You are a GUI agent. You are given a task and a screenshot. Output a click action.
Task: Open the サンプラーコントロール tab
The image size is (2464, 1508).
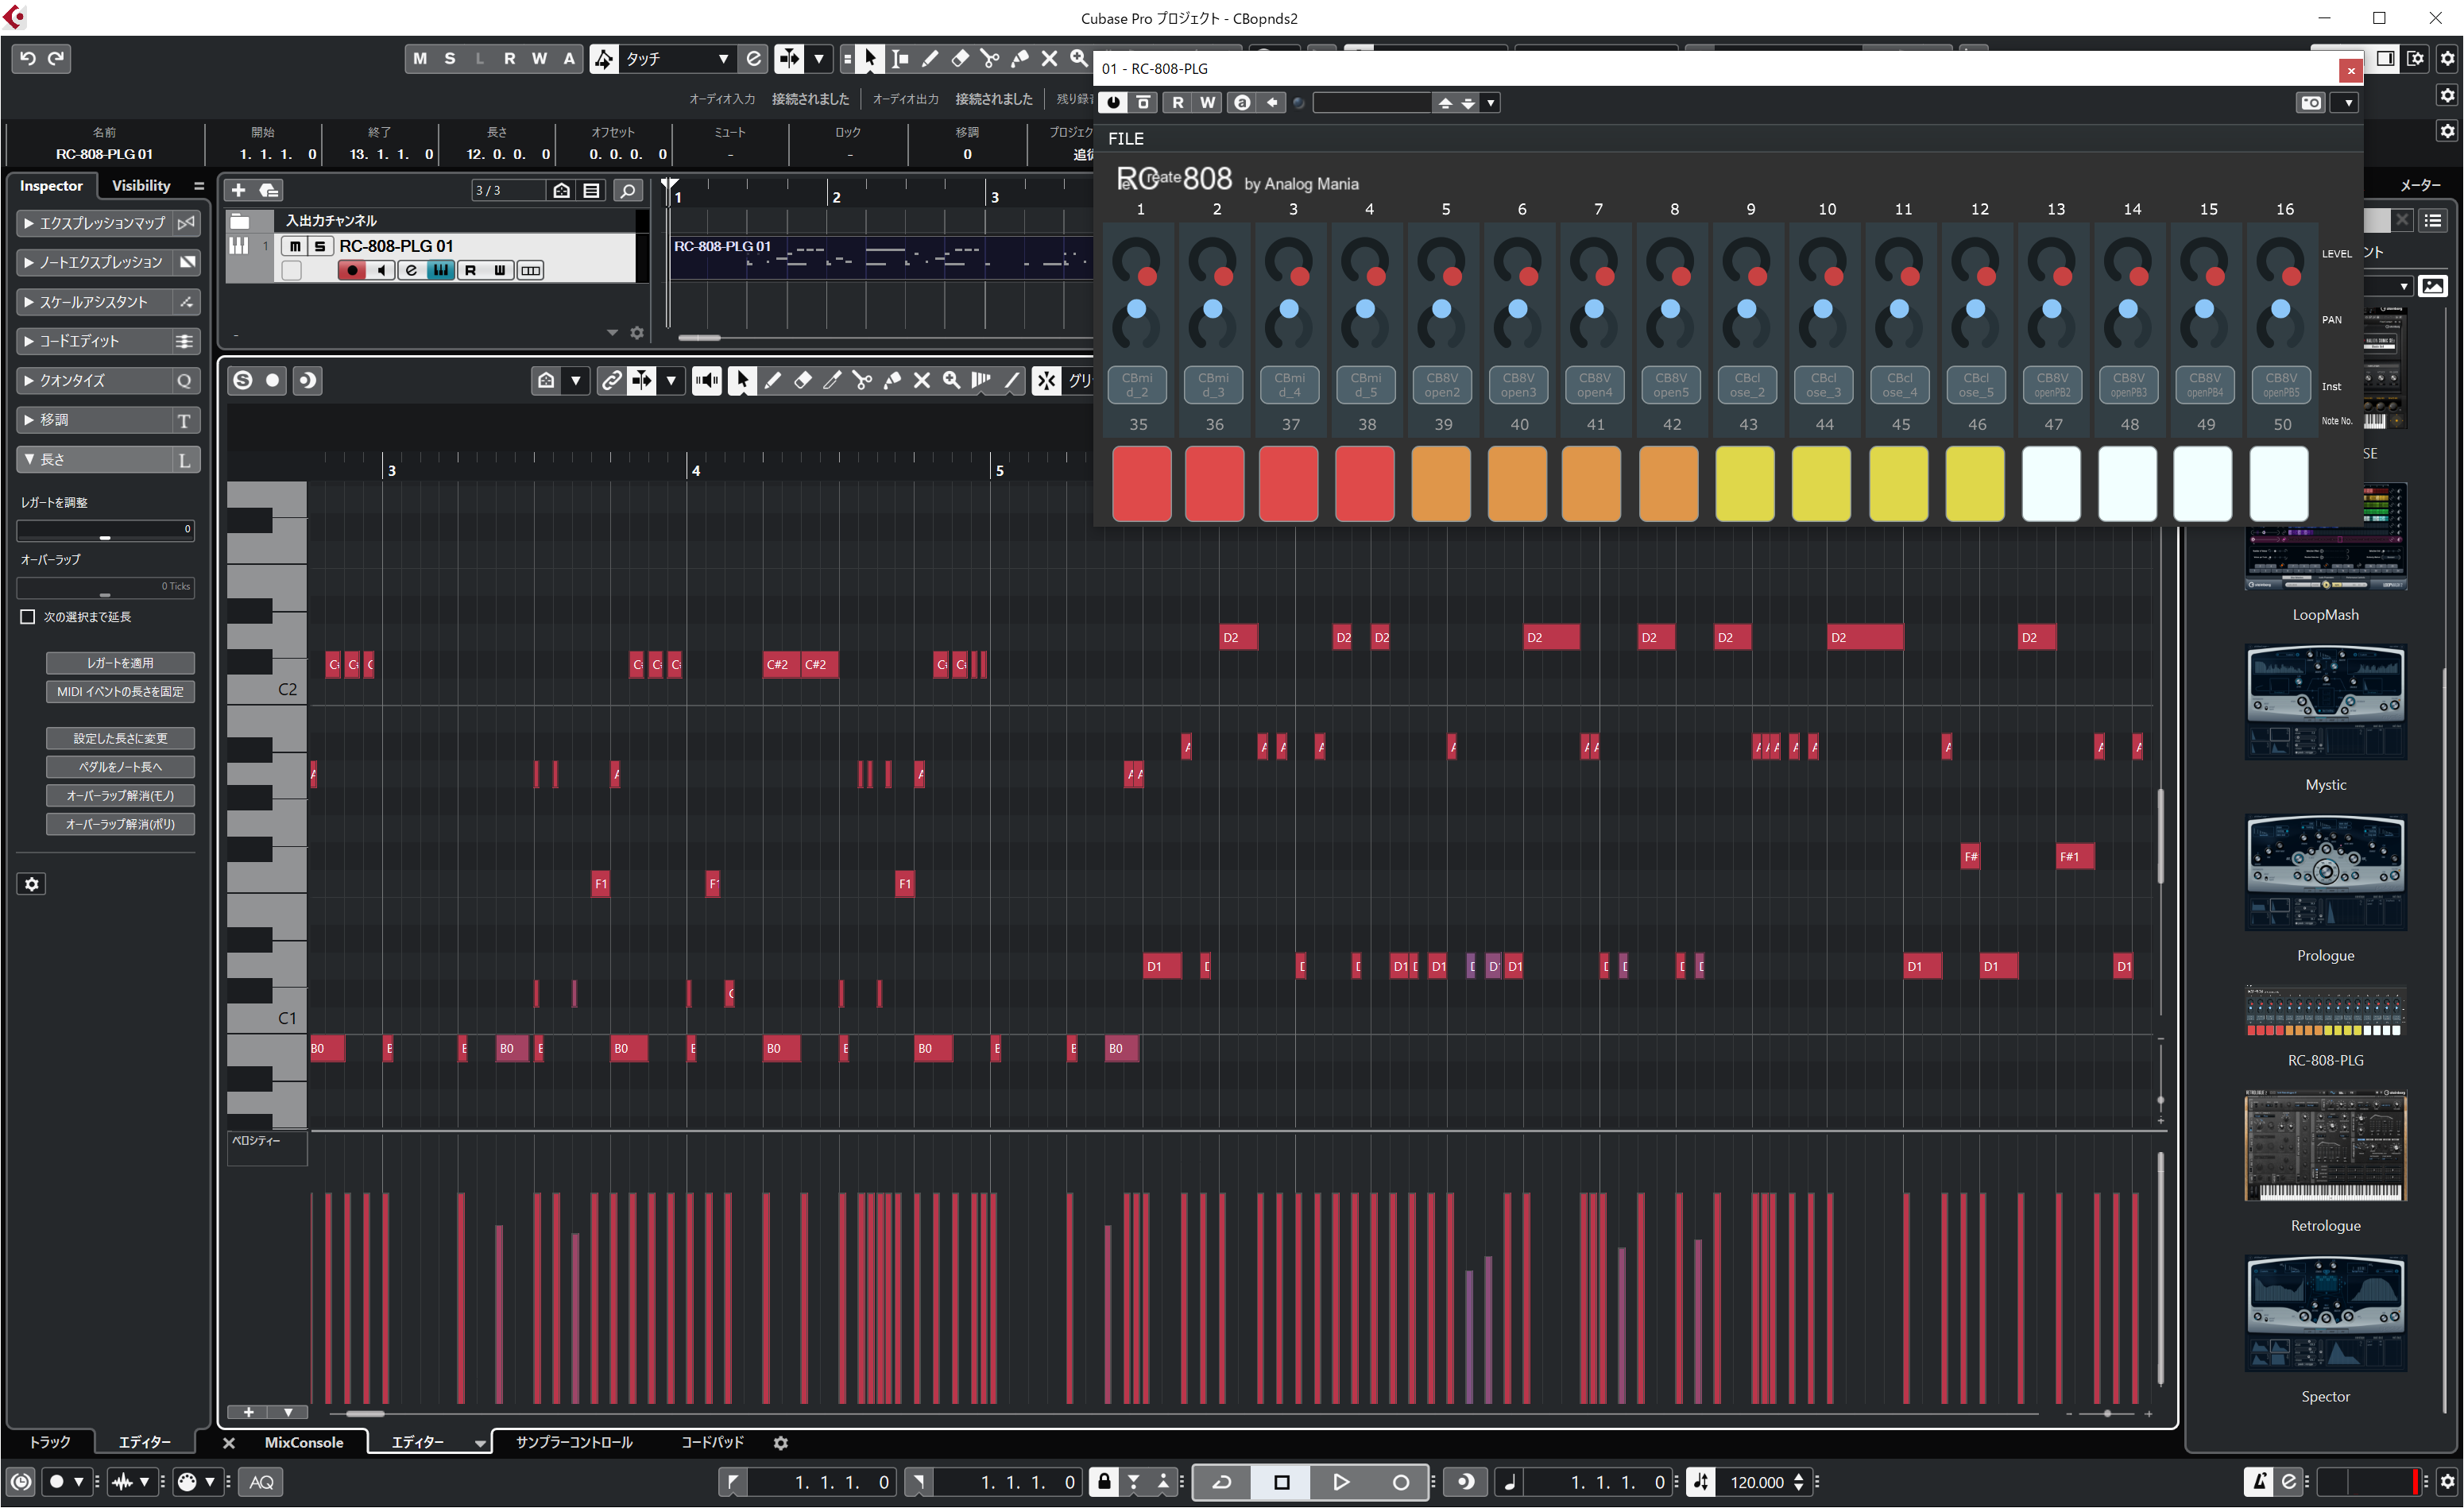click(574, 1442)
